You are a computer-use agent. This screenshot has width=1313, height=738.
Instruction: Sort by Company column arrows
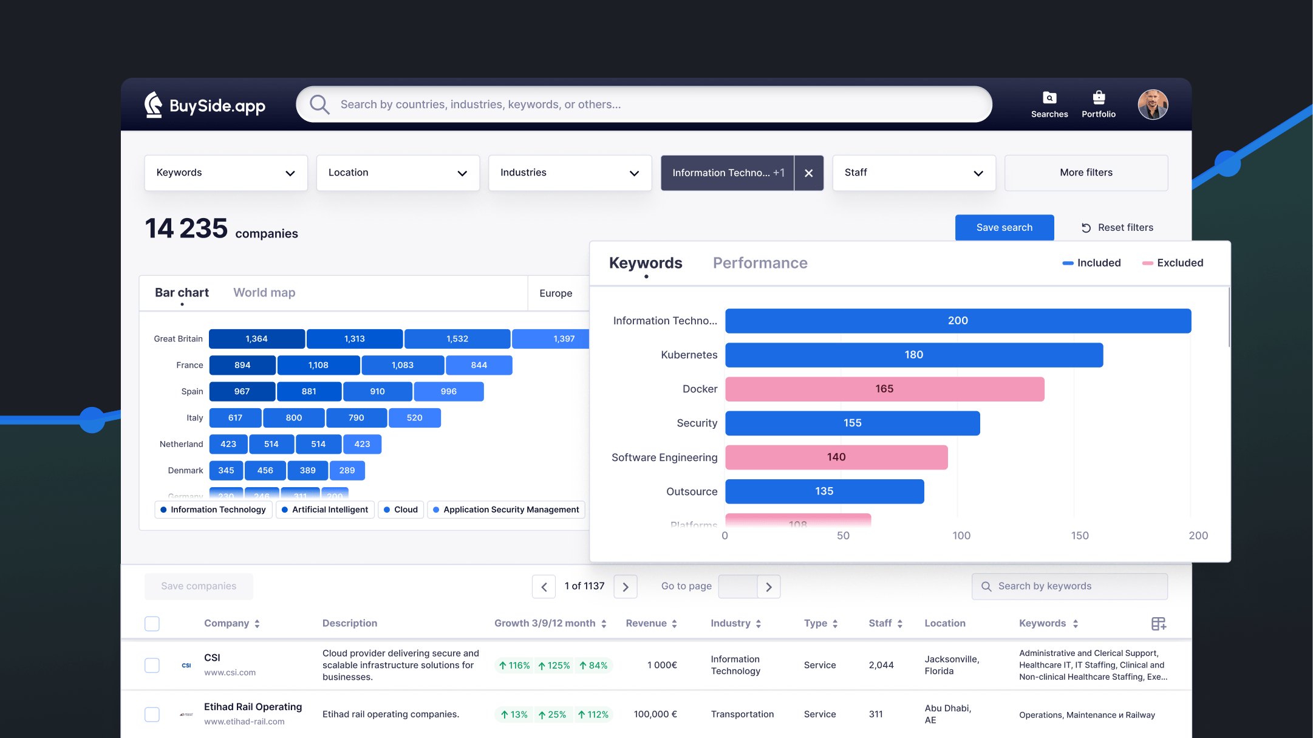[x=257, y=623]
